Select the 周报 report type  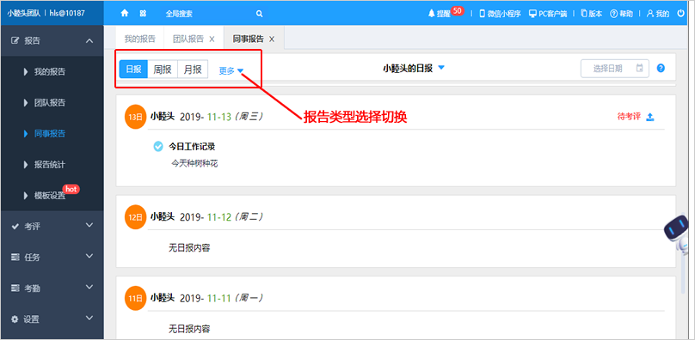pos(163,70)
